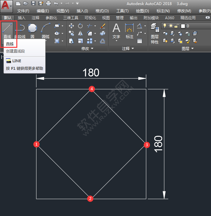Viewport: 211px width, 216px height.
Task: Open the Hatch tool dropdown arrow
Action: 63,41
